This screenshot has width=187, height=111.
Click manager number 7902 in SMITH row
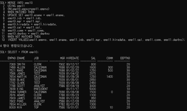[x=62, y=64]
